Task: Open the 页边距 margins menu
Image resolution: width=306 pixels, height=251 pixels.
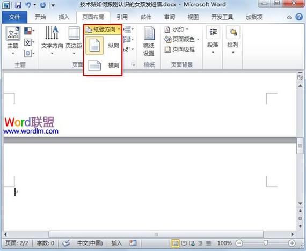Action: click(74, 40)
